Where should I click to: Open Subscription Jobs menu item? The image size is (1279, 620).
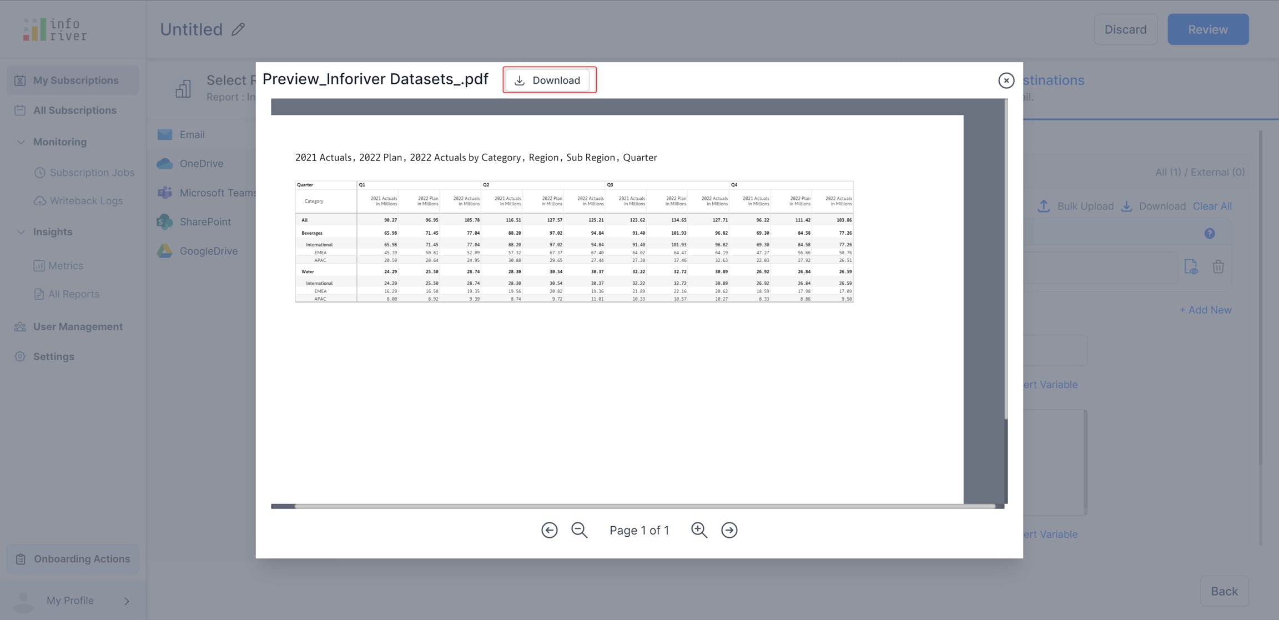pos(92,173)
